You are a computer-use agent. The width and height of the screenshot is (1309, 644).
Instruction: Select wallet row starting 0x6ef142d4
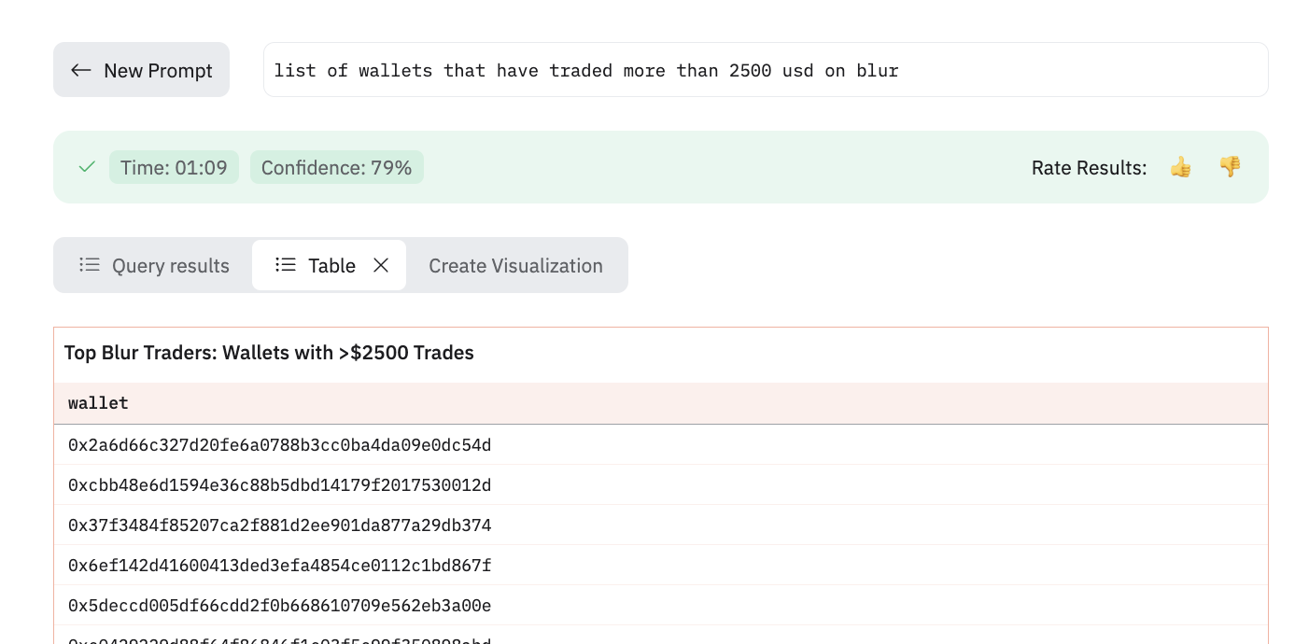tap(661, 566)
